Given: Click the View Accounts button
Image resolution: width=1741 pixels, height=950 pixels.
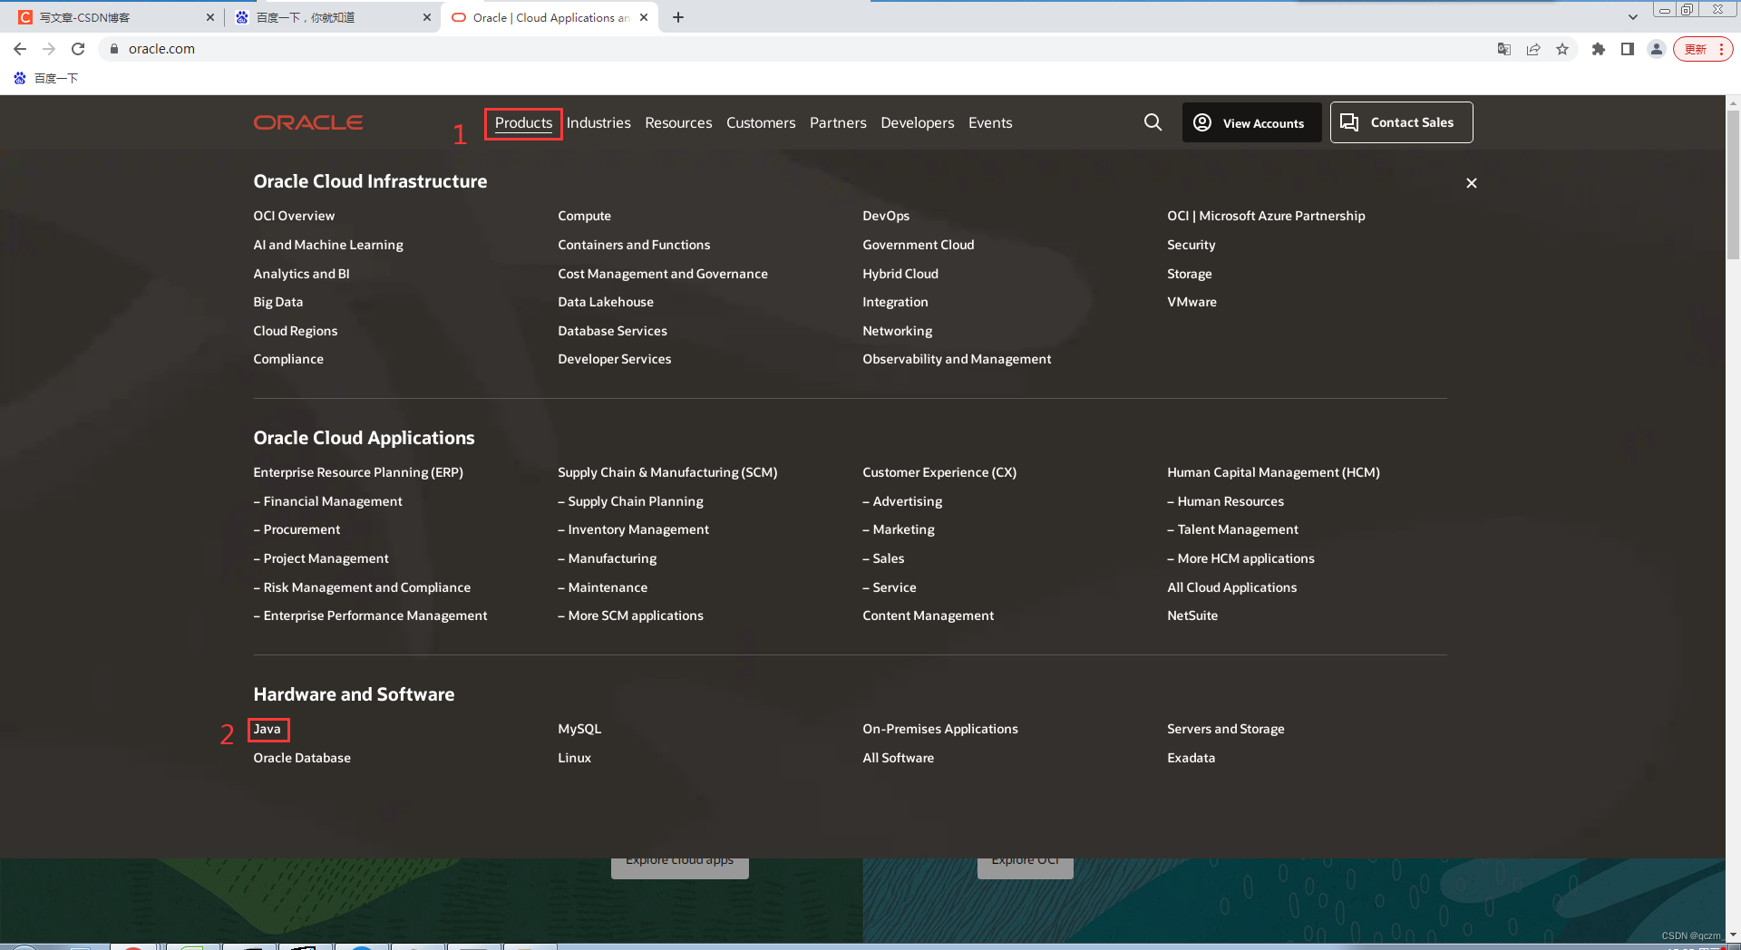Looking at the screenshot, I should tap(1251, 122).
